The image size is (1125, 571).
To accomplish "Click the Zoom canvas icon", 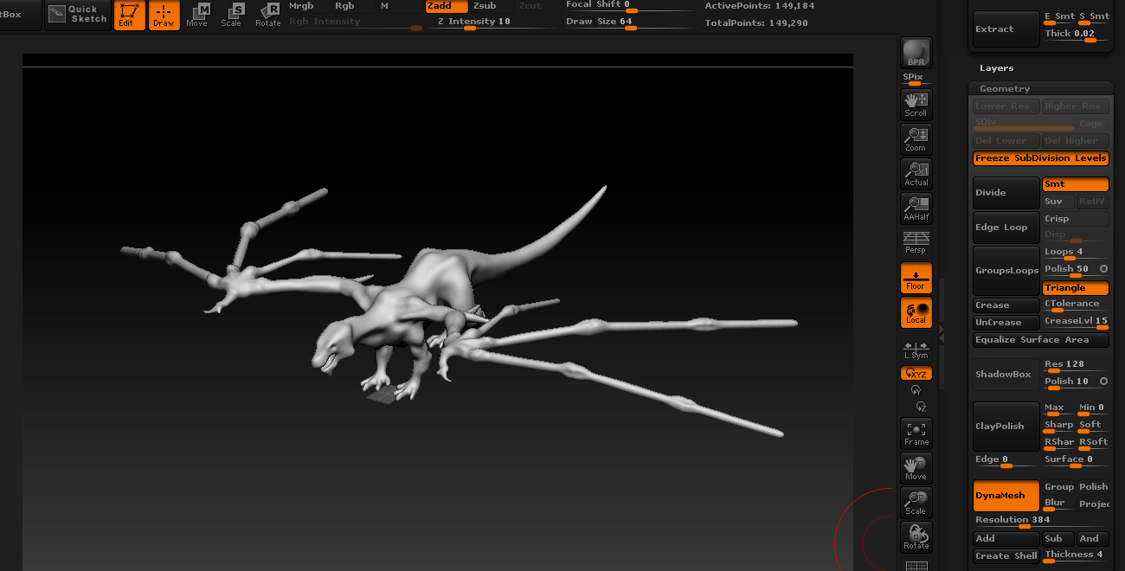I will pyautogui.click(x=916, y=138).
